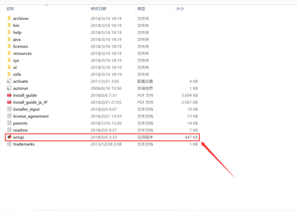Image resolution: width=297 pixels, height=211 pixels.
Task: Click the install_guide_ja_JP date 2018/2/21 21:05
Action: [x=106, y=102]
